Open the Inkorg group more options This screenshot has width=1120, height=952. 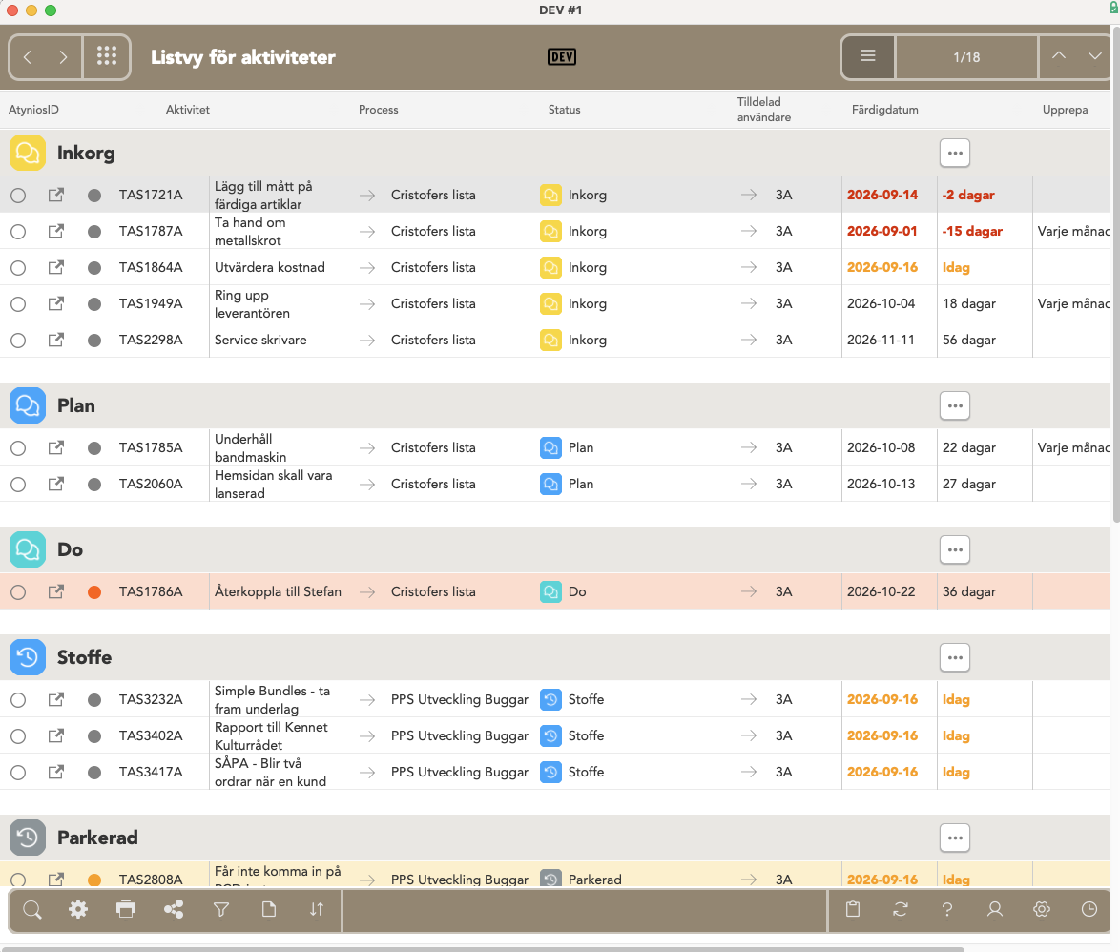pos(955,153)
